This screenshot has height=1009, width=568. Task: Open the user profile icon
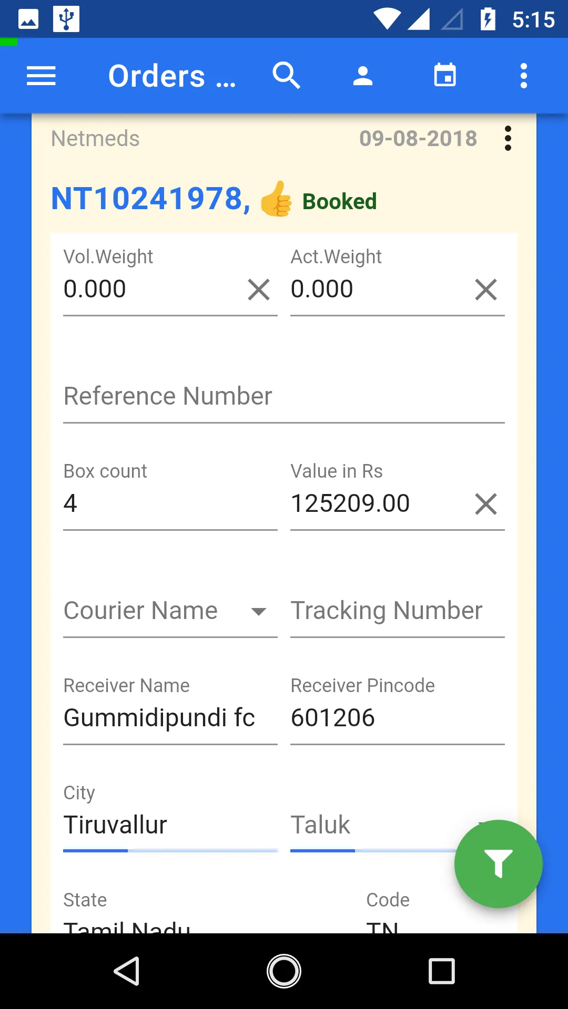363,76
